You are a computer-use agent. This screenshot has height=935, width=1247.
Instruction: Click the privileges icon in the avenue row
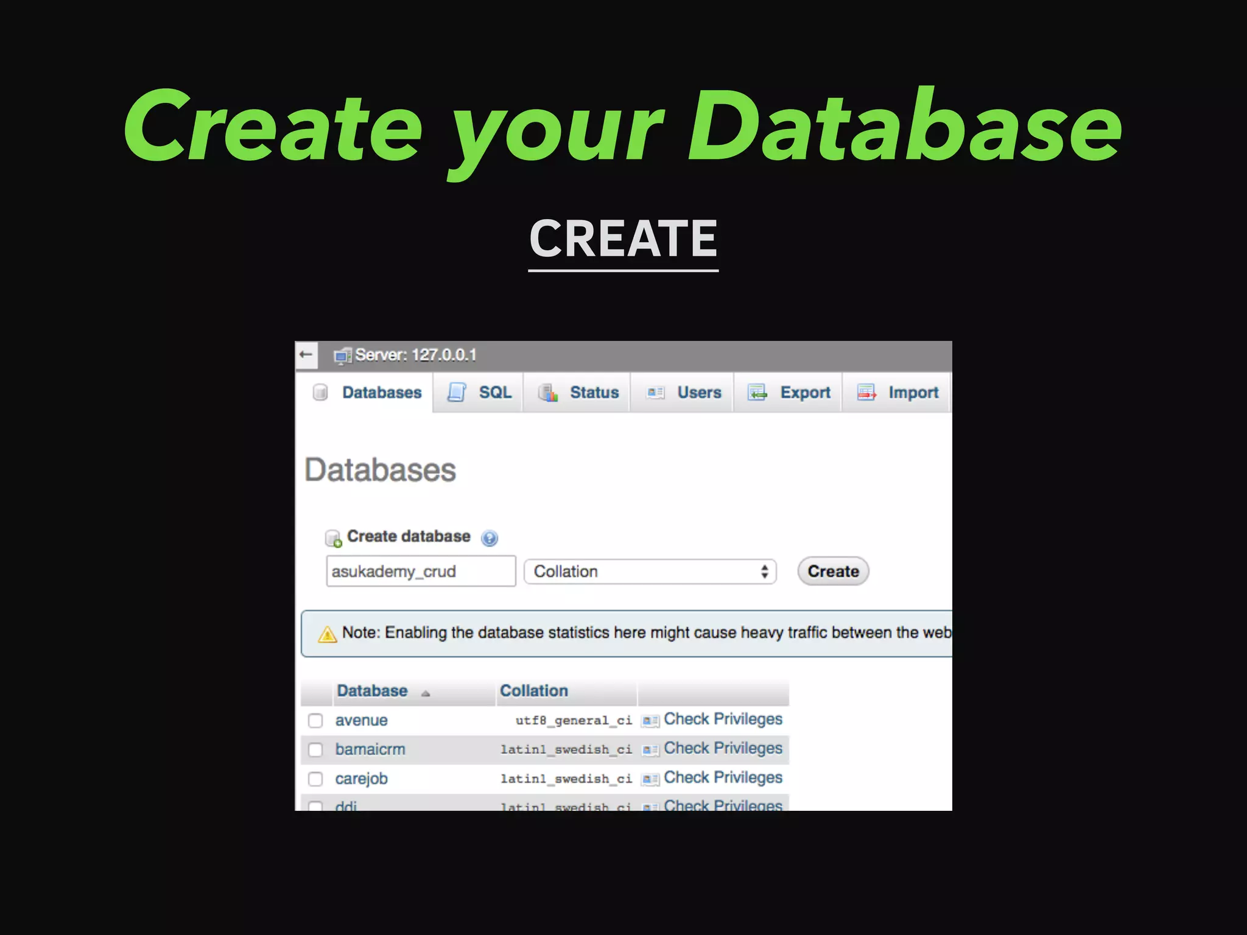[650, 721]
